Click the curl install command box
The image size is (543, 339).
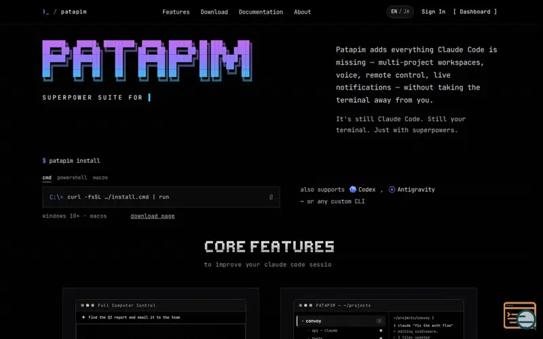161,197
